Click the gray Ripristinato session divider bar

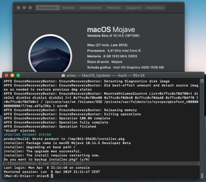tap(103, 163)
